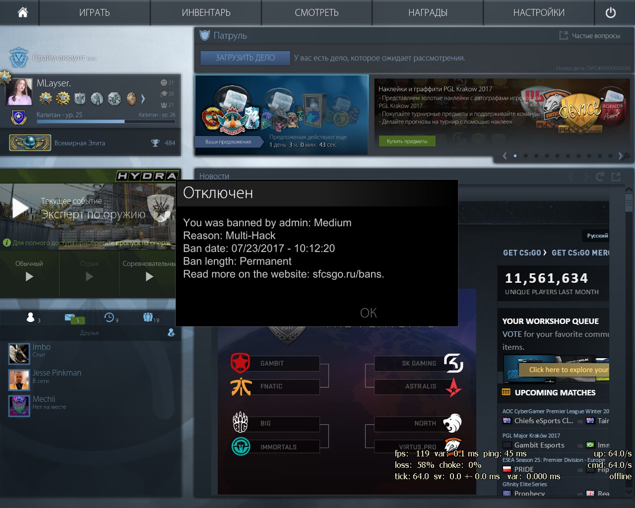Expand medals list with the chevron arrow
Image resolution: width=635 pixels, height=508 pixels.
143,98
